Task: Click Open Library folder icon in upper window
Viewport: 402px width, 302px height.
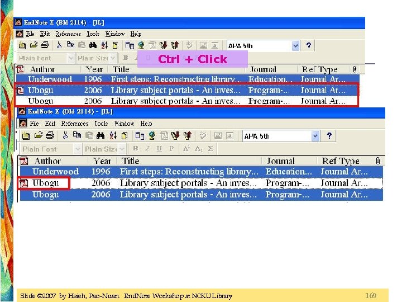Action: [33, 45]
